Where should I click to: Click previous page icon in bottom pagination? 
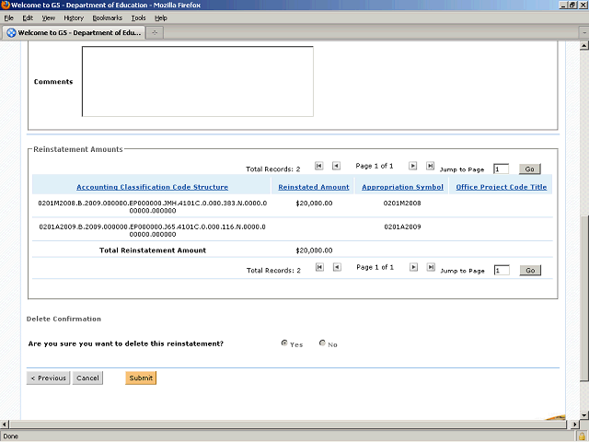tap(336, 267)
